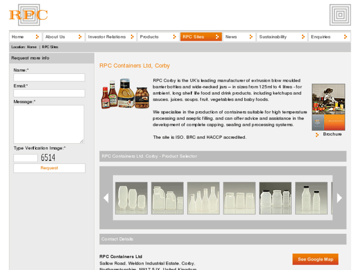360x270 pixels.
Task: Click the arrow icon next to News
Action: (251, 37)
